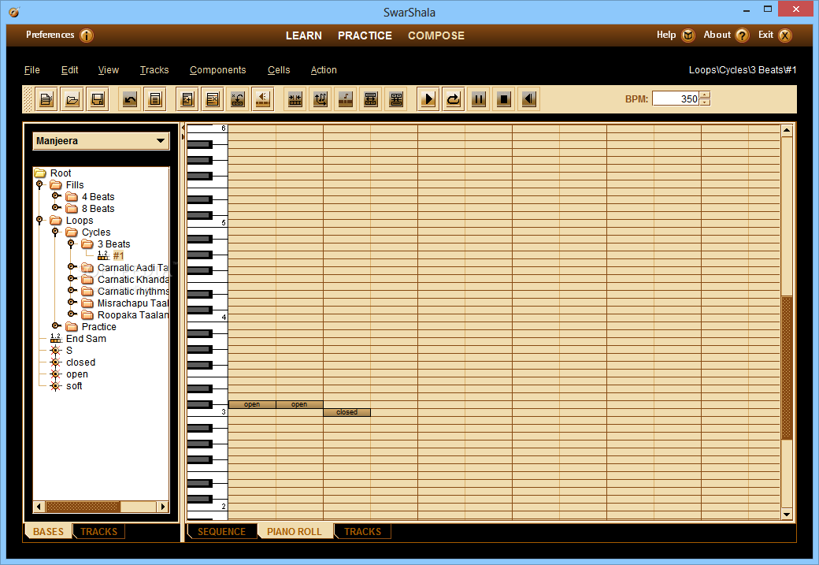
Task: Click the About question mark icon
Action: point(742,35)
